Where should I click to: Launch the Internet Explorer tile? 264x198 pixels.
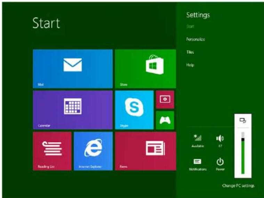click(x=93, y=151)
